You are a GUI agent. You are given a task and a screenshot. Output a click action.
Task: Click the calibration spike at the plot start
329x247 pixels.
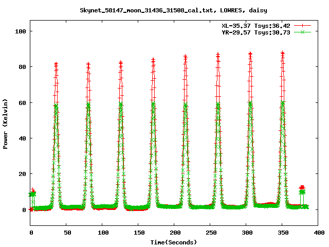pyautogui.click(x=32, y=193)
